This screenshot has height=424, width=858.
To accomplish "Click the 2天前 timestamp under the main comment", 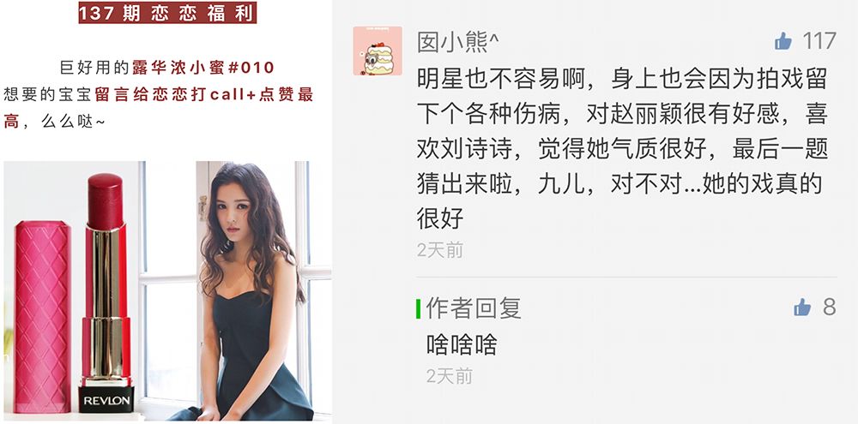I will pos(440,250).
